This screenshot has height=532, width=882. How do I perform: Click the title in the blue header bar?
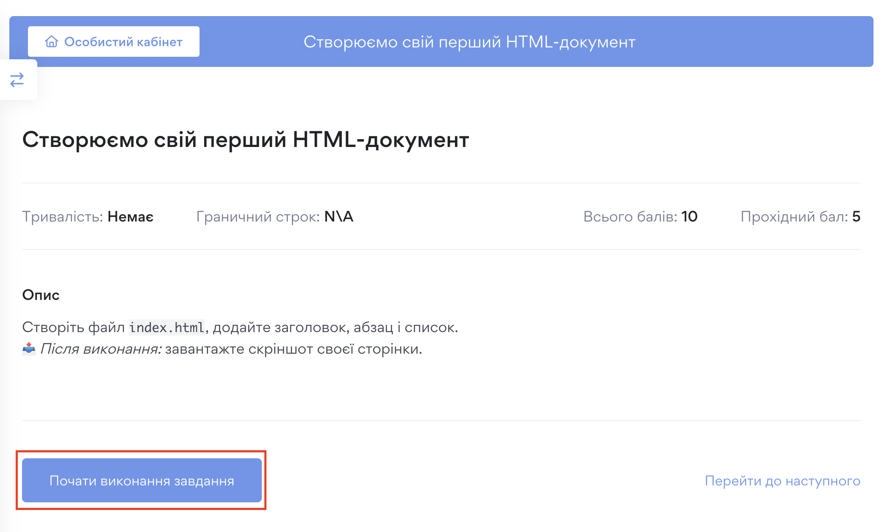470,42
